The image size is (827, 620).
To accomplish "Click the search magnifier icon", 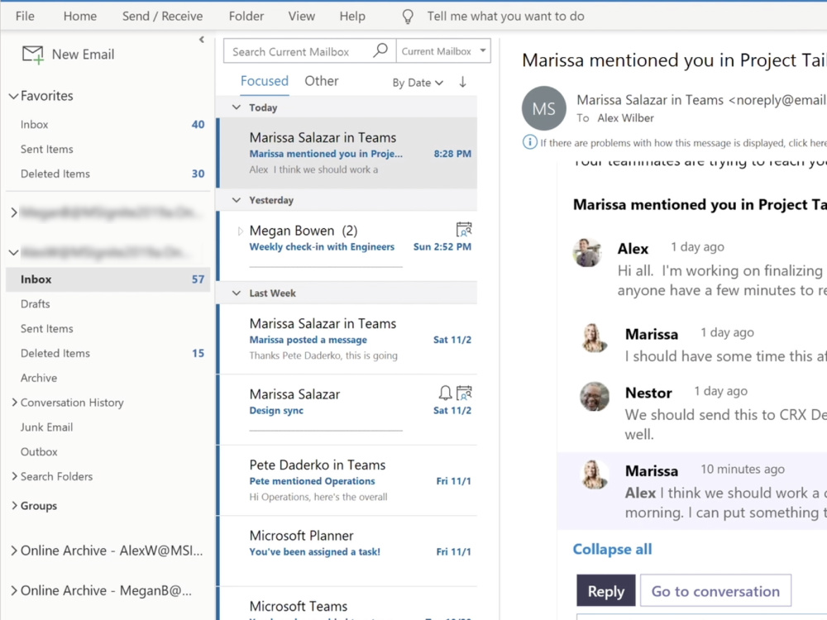I will tap(380, 50).
